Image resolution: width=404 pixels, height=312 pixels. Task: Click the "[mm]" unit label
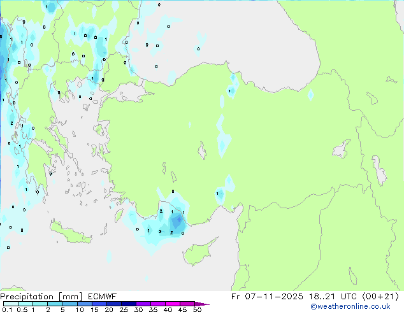click(x=71, y=297)
